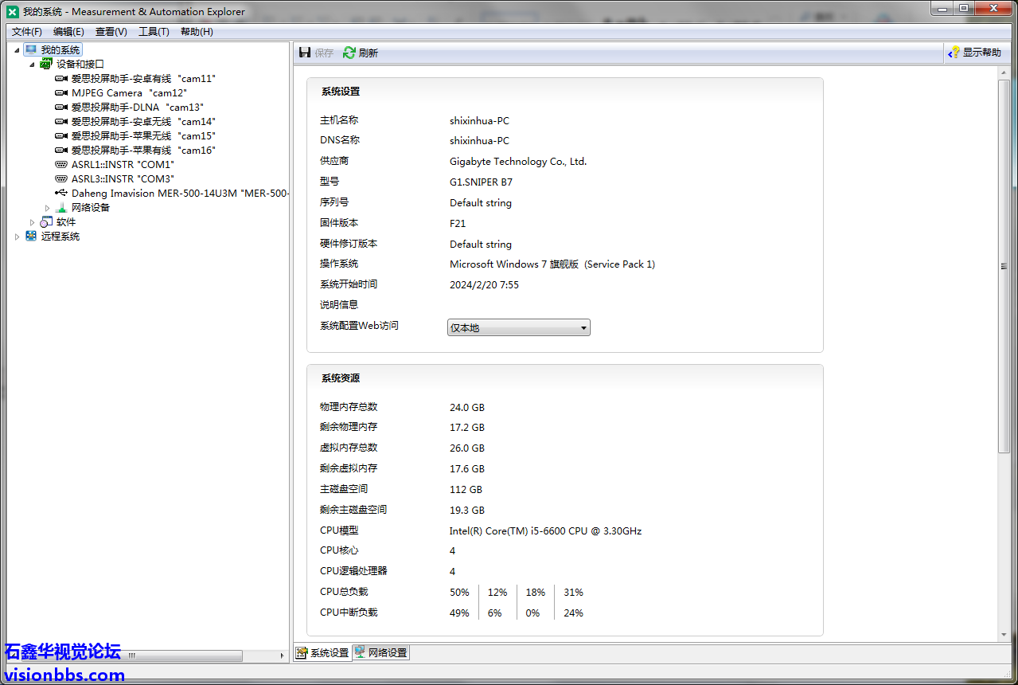Open the 文件(F) menu
1018x685 pixels.
[x=27, y=32]
